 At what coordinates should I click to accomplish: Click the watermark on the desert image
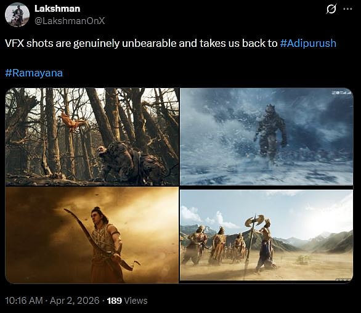(x=344, y=279)
